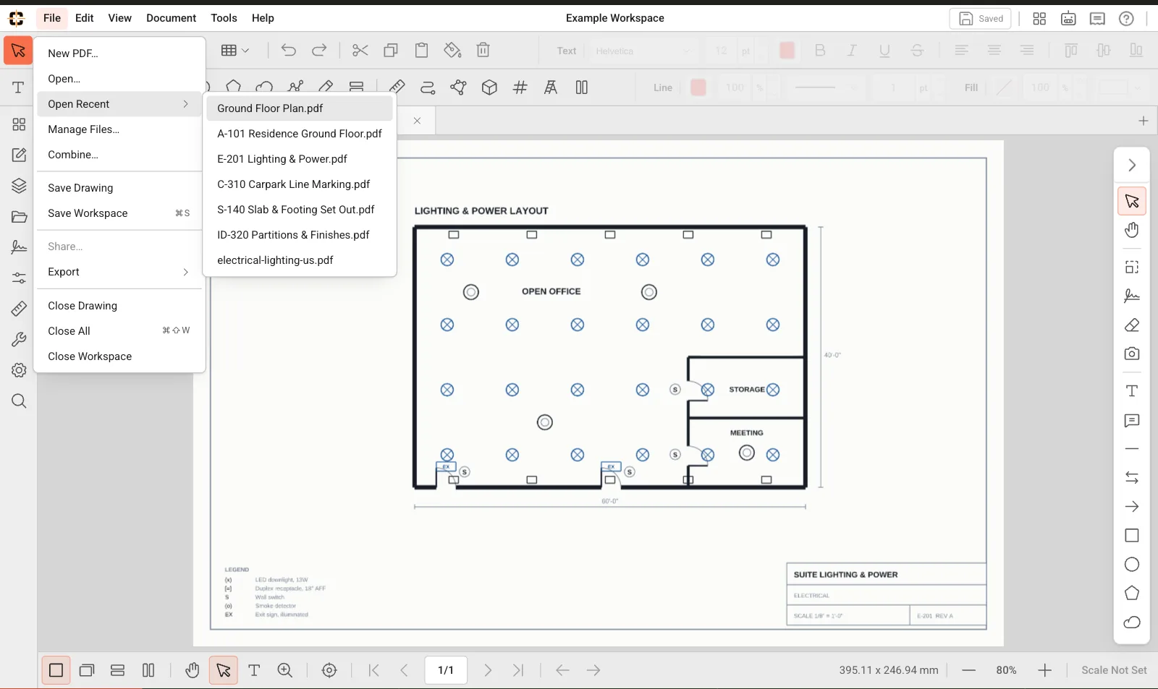The width and height of the screenshot is (1158, 689).
Task: Click the hash grid tool icon
Action: click(x=520, y=87)
